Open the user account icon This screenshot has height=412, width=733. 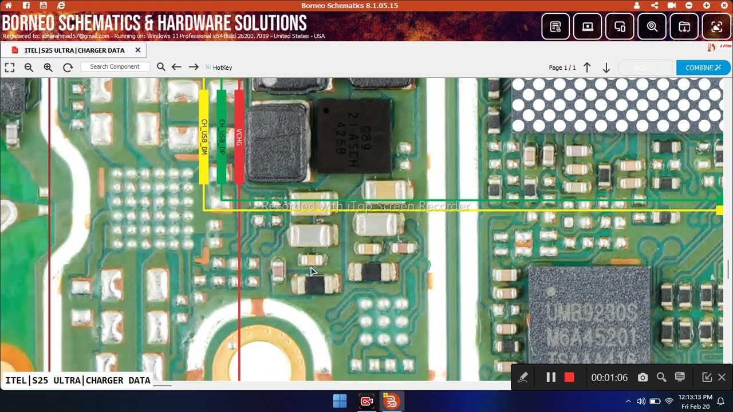point(637,5)
